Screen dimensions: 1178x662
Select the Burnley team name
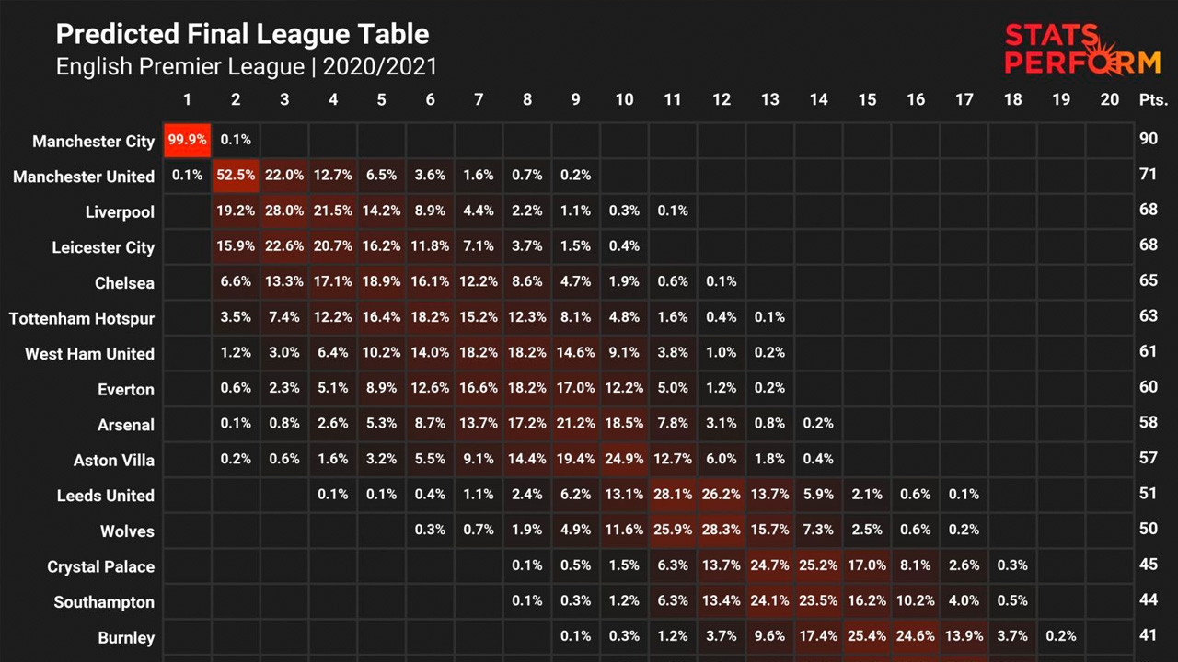(x=127, y=638)
